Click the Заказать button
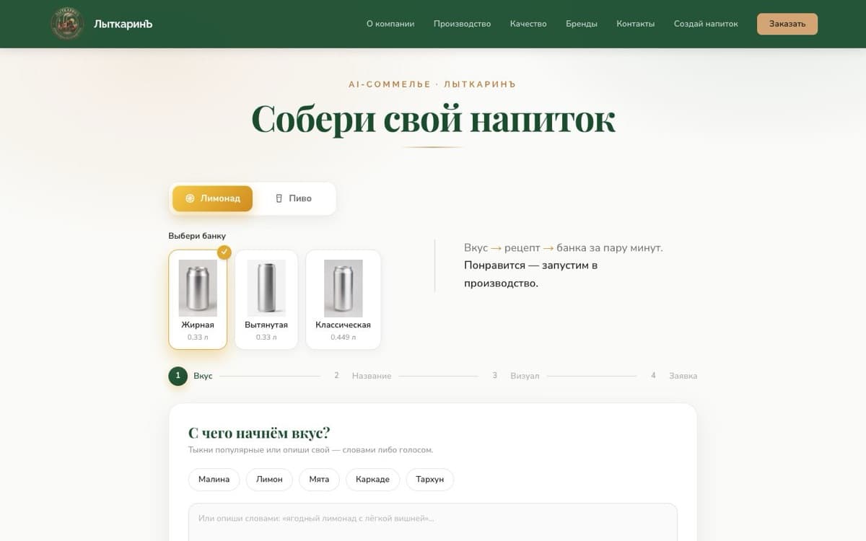866x541 pixels. [787, 24]
